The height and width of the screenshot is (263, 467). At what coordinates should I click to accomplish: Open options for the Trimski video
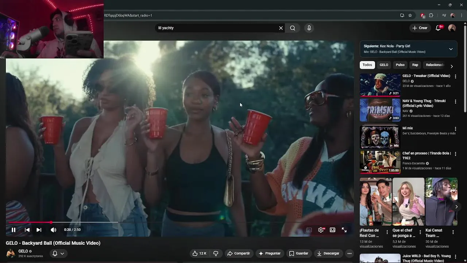tap(455, 102)
